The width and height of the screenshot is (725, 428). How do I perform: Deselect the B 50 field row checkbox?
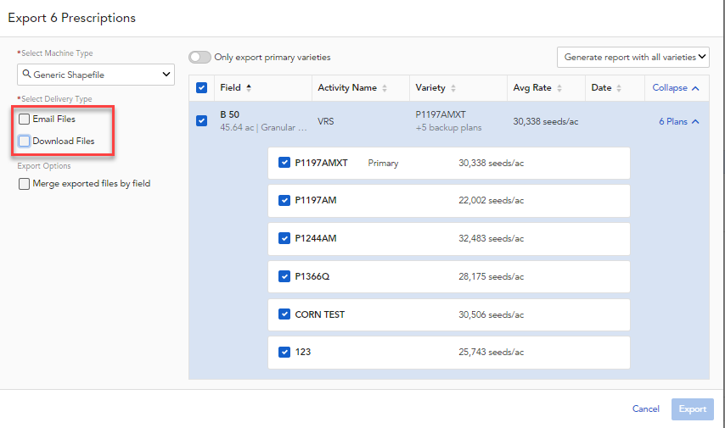click(201, 121)
